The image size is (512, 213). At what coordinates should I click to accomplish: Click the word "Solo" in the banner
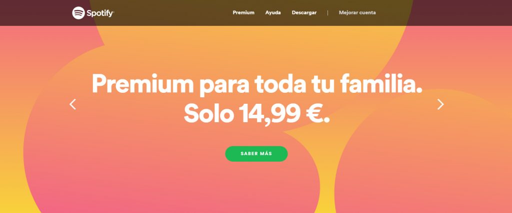pos(208,113)
